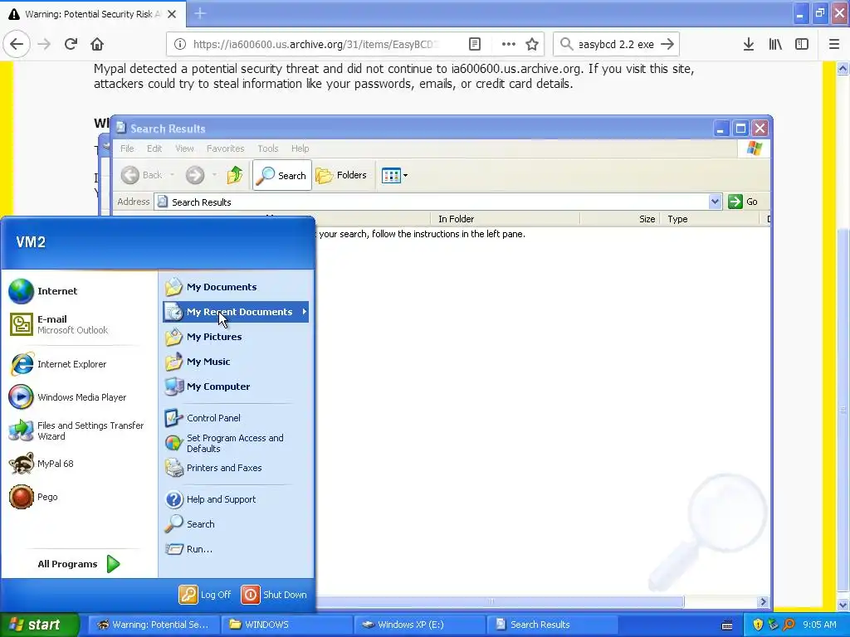Open Favorites menu in Search Results

pos(225,148)
